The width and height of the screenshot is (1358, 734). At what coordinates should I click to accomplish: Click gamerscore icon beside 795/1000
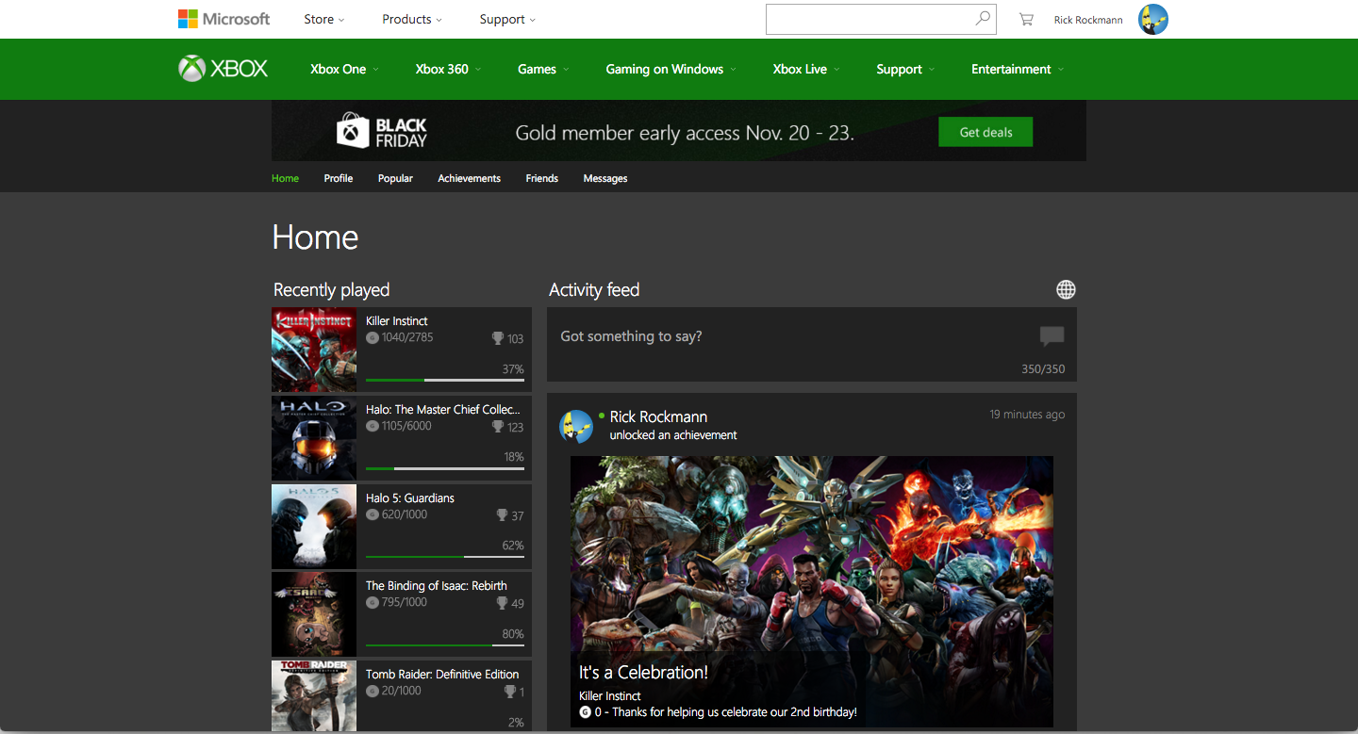click(x=372, y=602)
